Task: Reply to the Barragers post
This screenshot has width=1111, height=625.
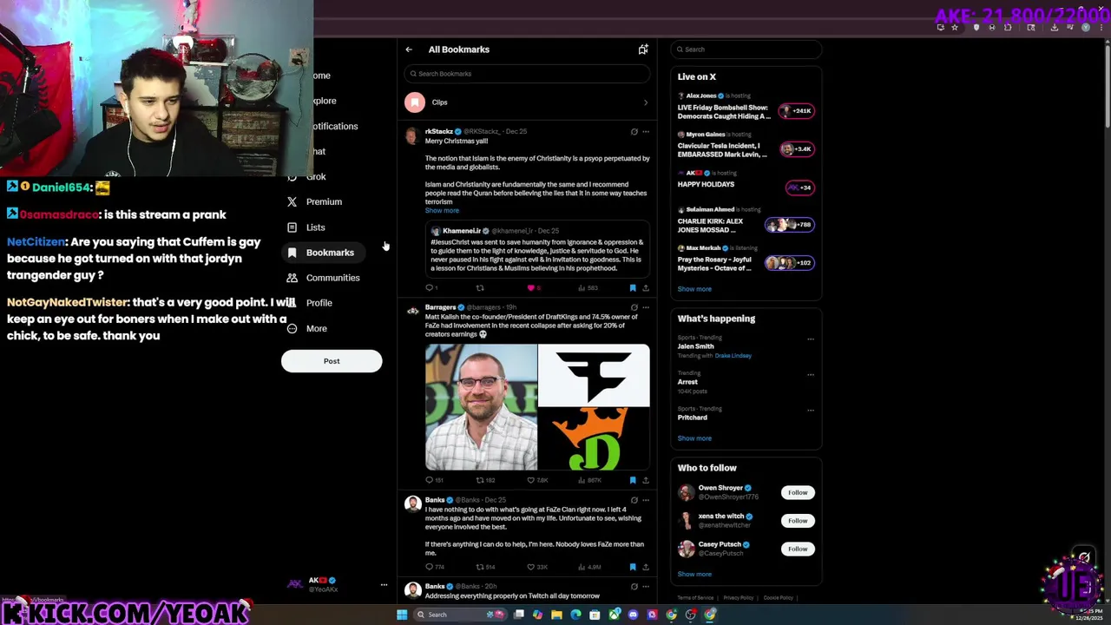Action: (x=433, y=480)
